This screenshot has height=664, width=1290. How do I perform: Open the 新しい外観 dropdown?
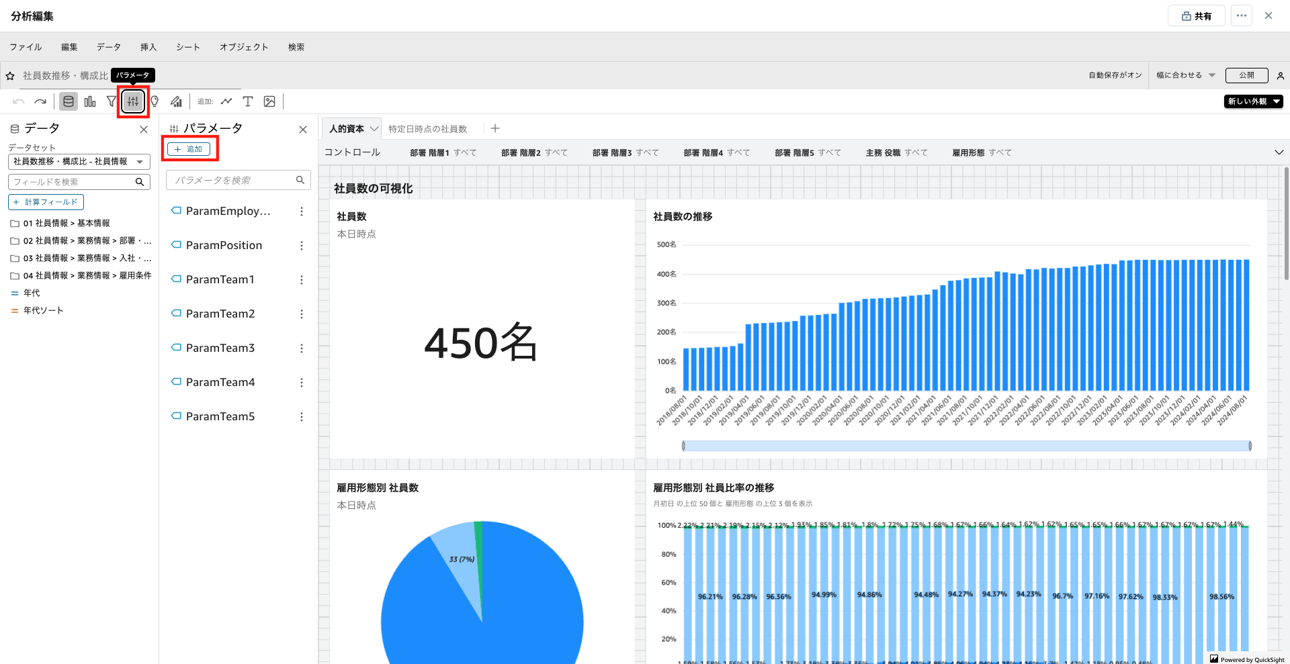pyautogui.click(x=1253, y=101)
